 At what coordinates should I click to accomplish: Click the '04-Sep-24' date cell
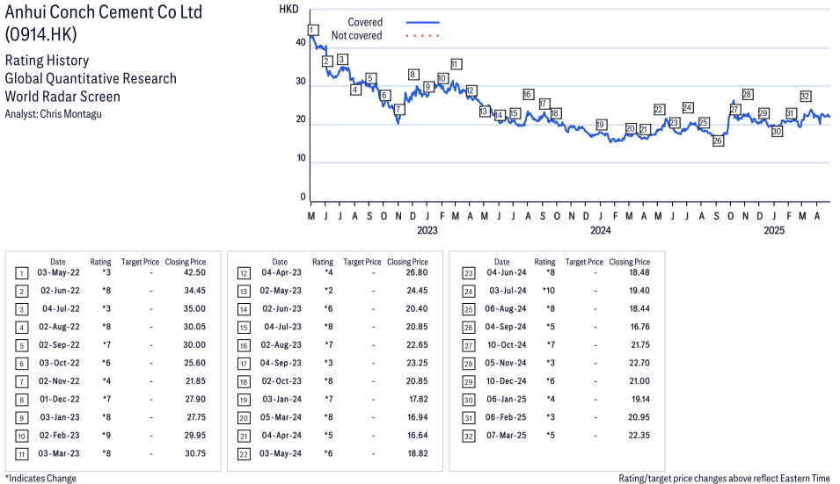point(506,327)
